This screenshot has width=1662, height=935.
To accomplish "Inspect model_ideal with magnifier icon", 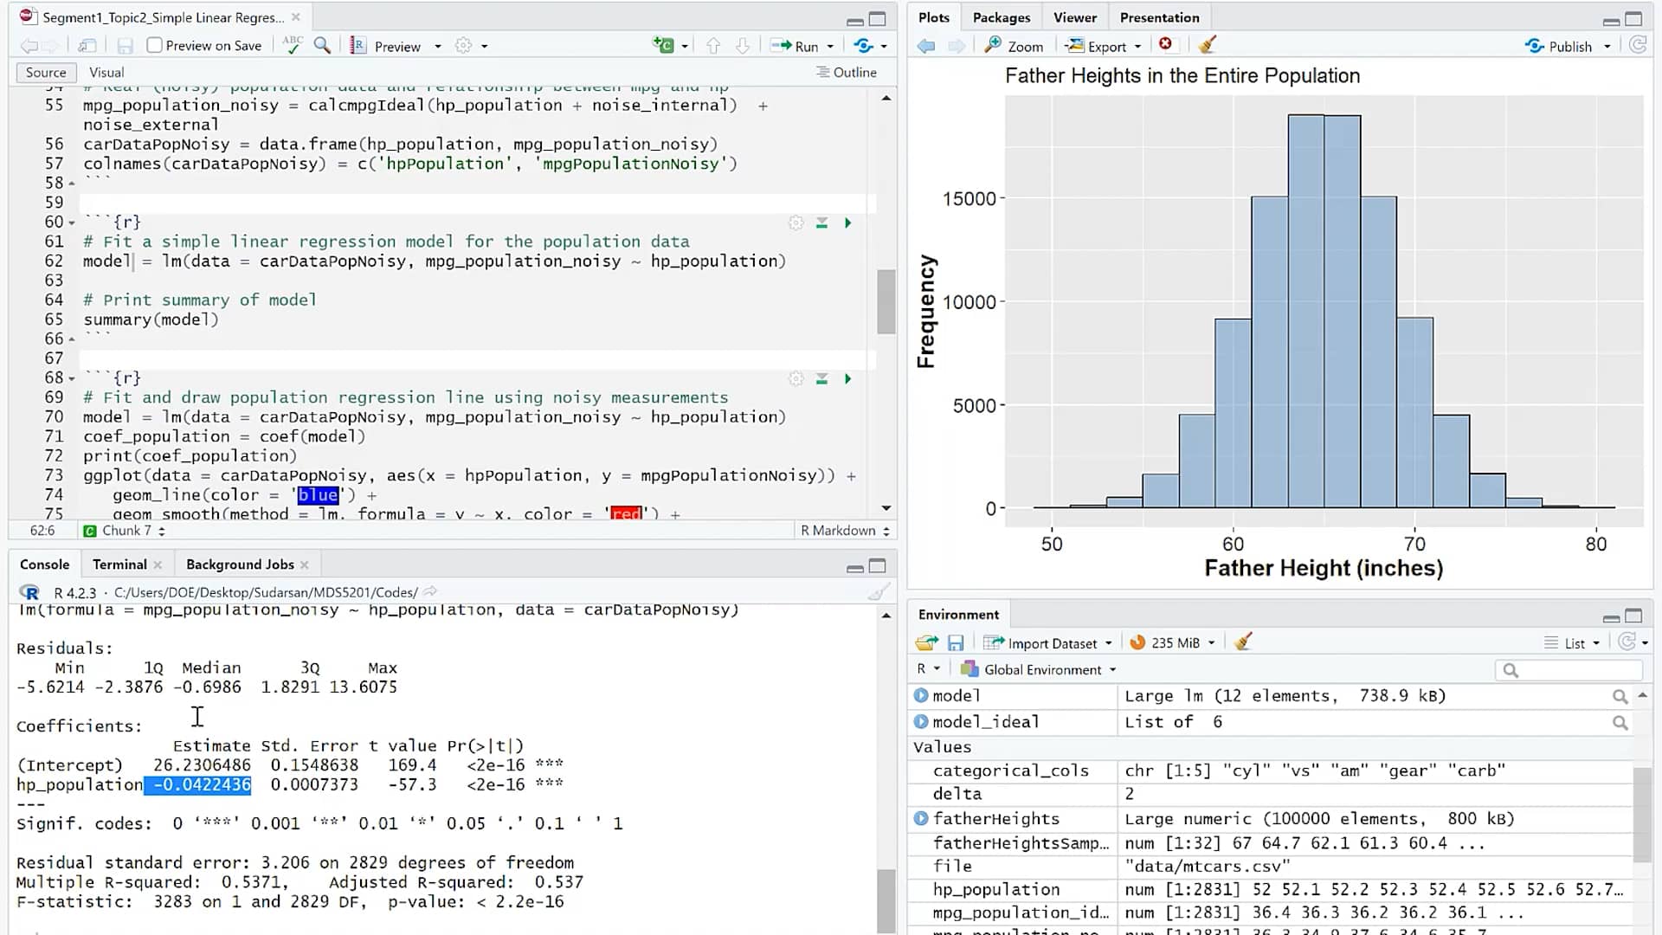I will tap(1620, 722).
